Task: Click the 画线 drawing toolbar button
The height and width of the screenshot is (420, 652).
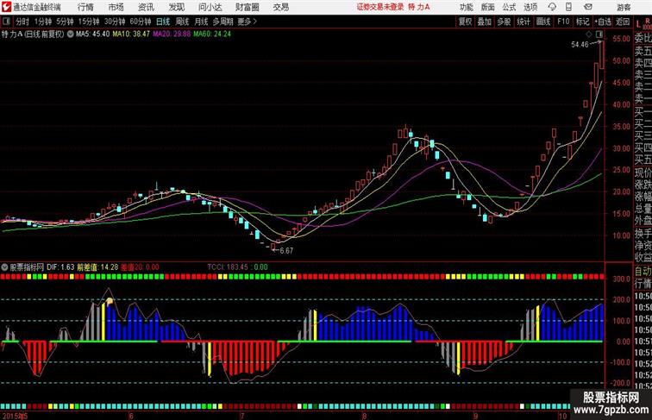Action: pos(543,22)
